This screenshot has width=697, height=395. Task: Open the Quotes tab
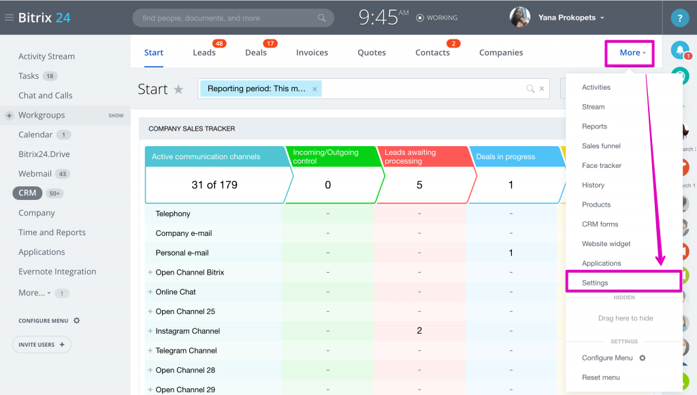pyautogui.click(x=372, y=52)
